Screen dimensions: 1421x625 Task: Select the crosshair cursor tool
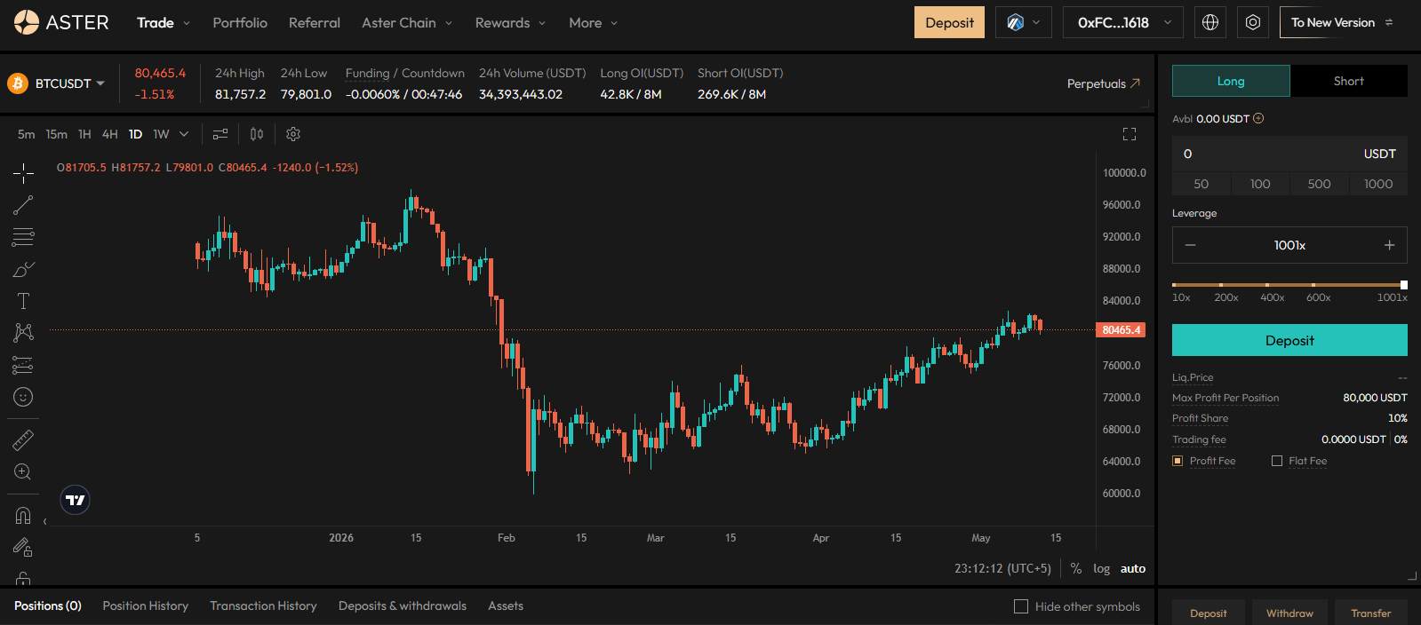pos(23,172)
